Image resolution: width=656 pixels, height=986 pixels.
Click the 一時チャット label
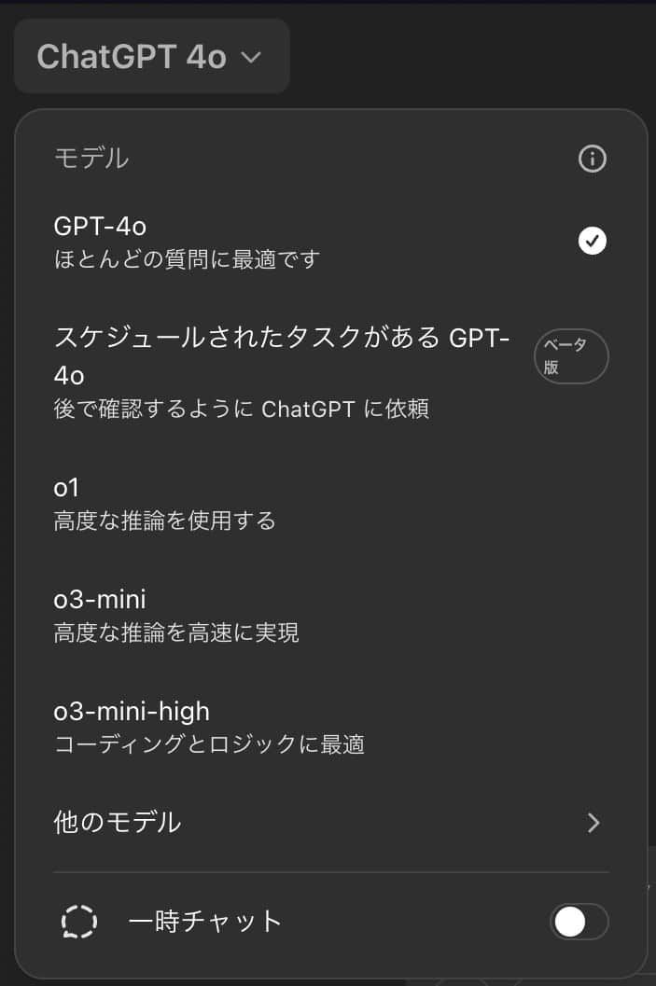pyautogui.click(x=204, y=922)
